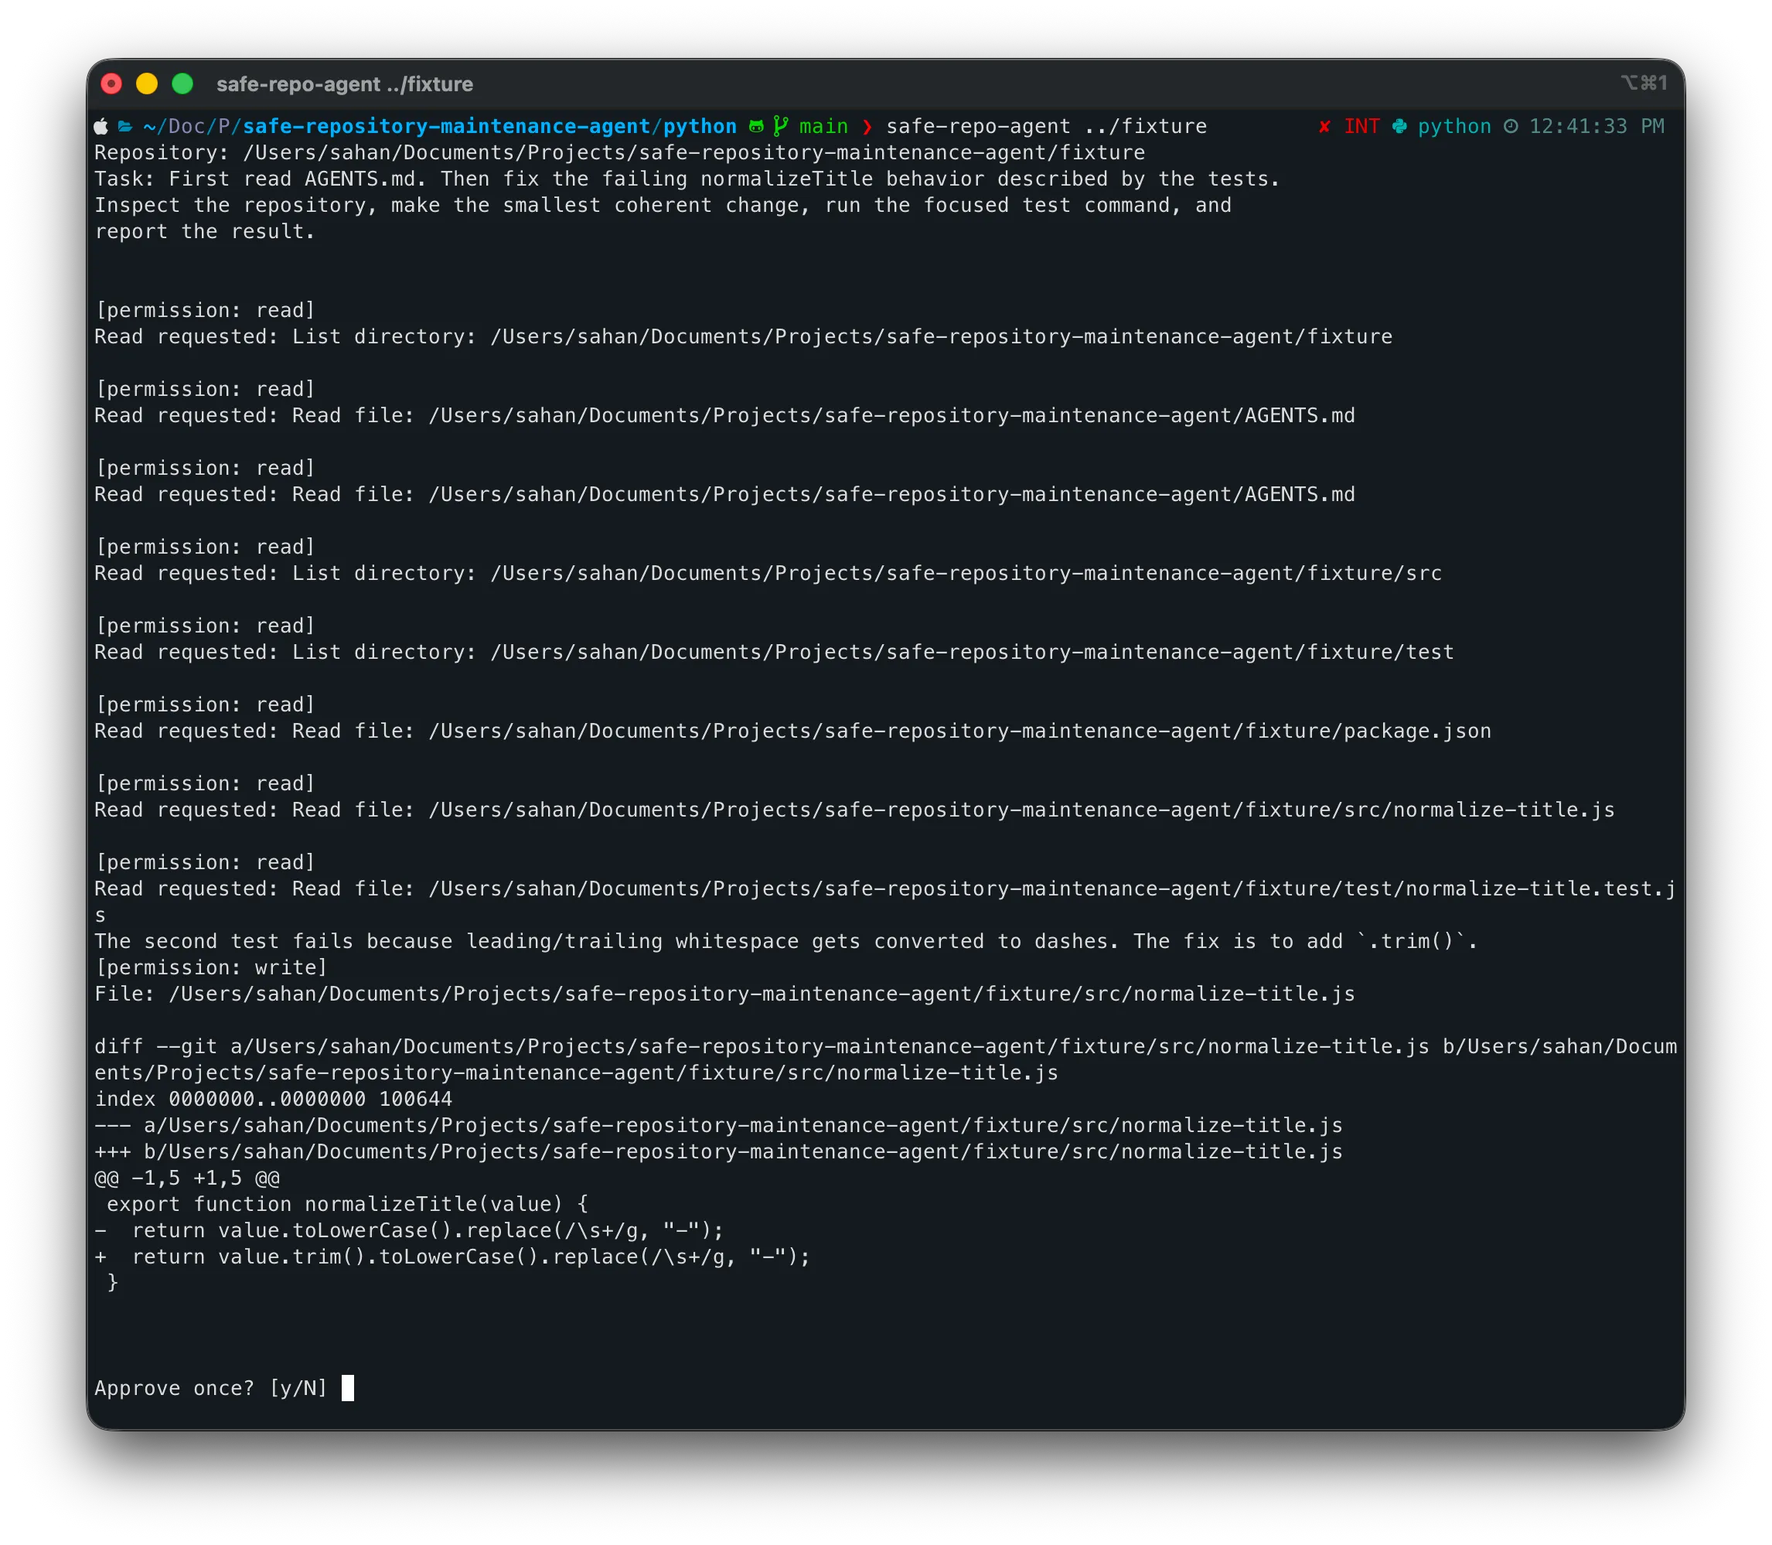Click the [permission: write] line
Viewport: 1772px width, 1545px height.
click(211, 967)
